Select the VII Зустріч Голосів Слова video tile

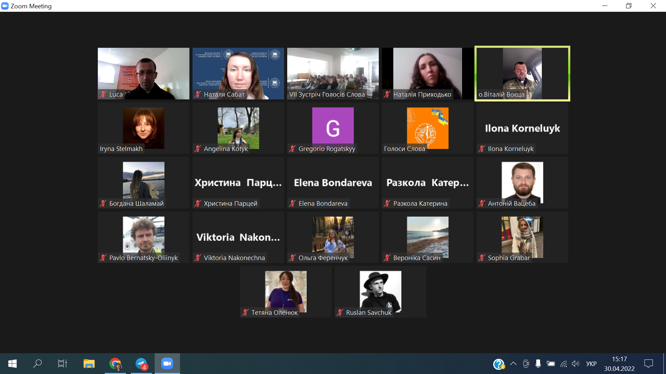coord(333,73)
